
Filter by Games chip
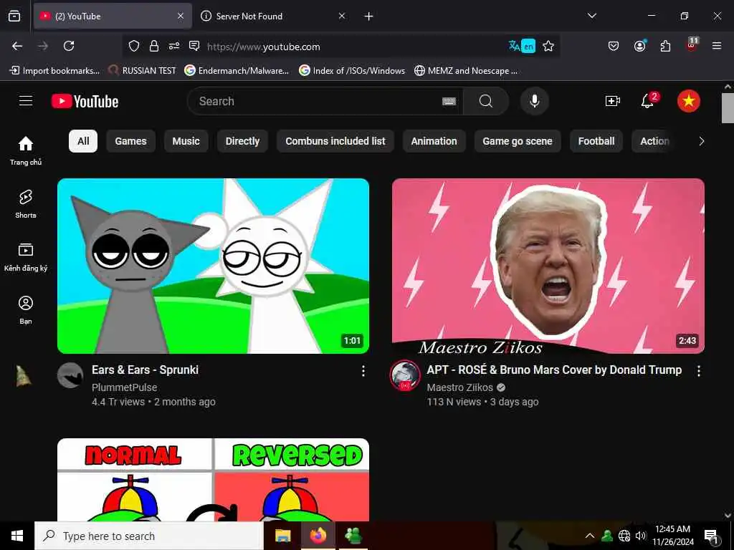click(130, 141)
